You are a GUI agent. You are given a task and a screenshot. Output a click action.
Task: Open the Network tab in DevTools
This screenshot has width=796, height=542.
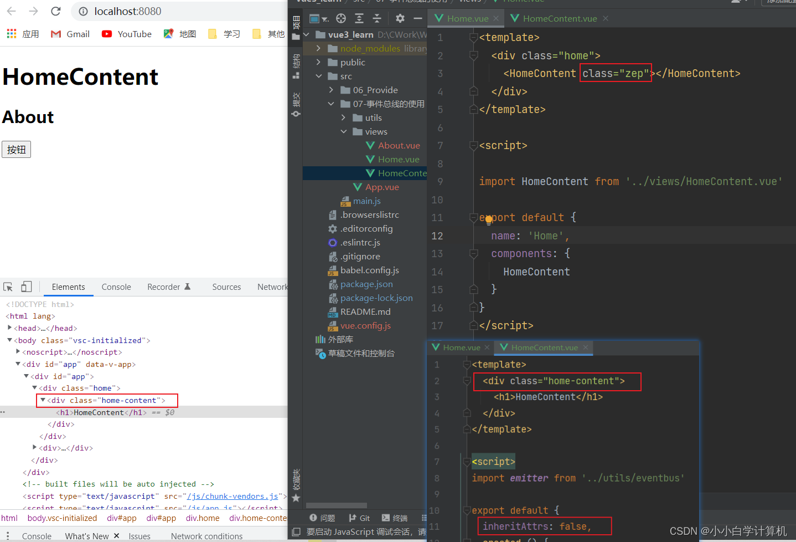click(x=272, y=287)
